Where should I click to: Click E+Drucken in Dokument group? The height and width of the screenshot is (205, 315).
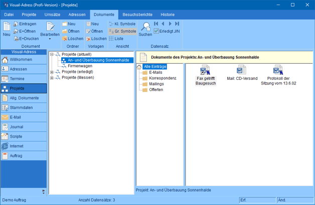[x=26, y=39]
